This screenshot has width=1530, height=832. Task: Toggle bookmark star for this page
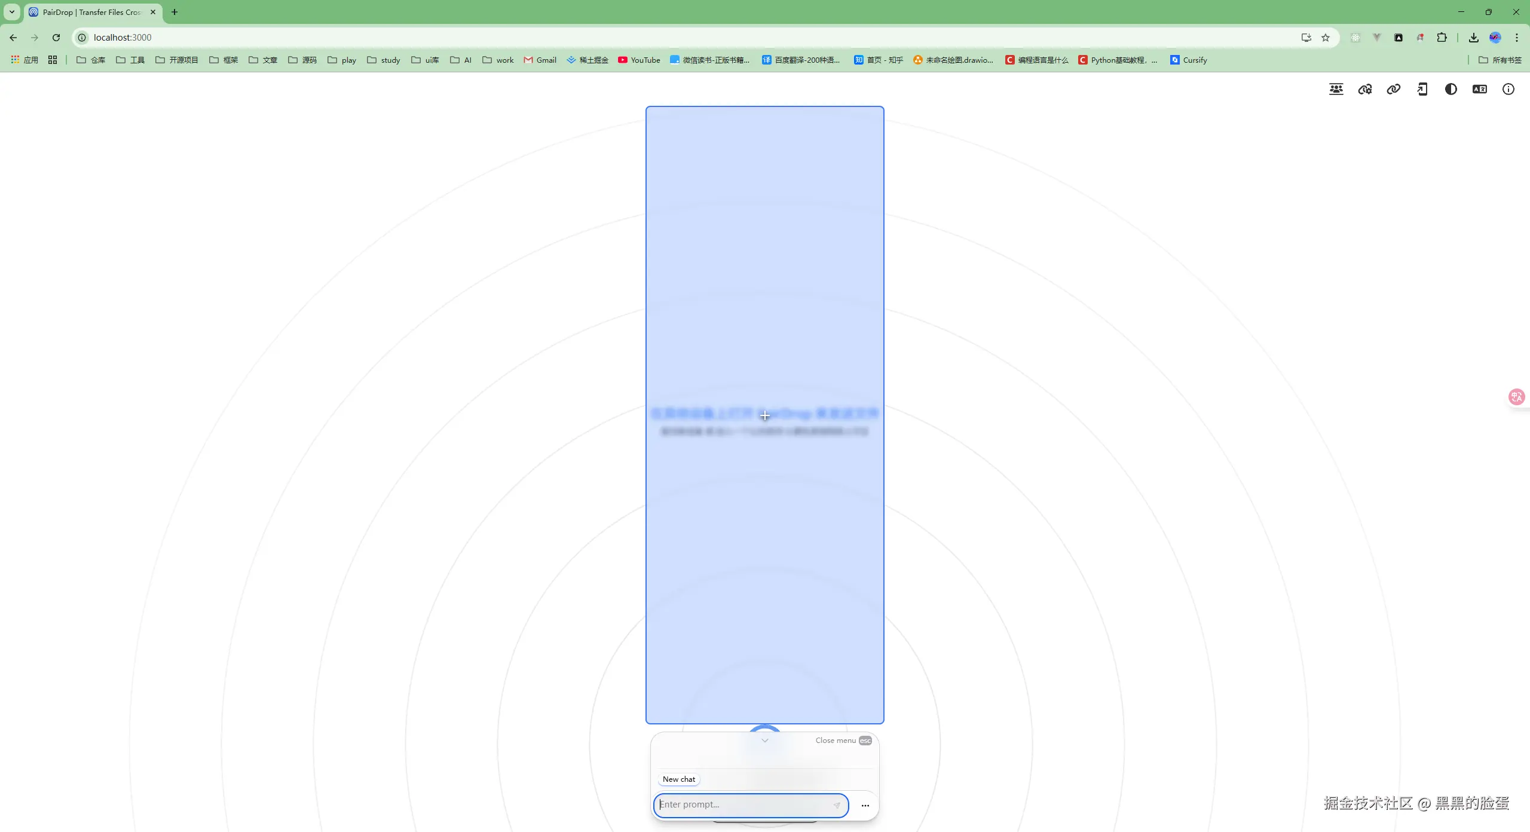[1326, 38]
